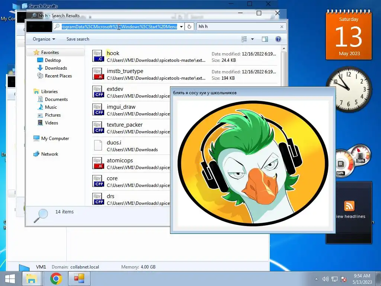Click the network tray icon
This screenshot has height=286, width=381.
point(334,279)
